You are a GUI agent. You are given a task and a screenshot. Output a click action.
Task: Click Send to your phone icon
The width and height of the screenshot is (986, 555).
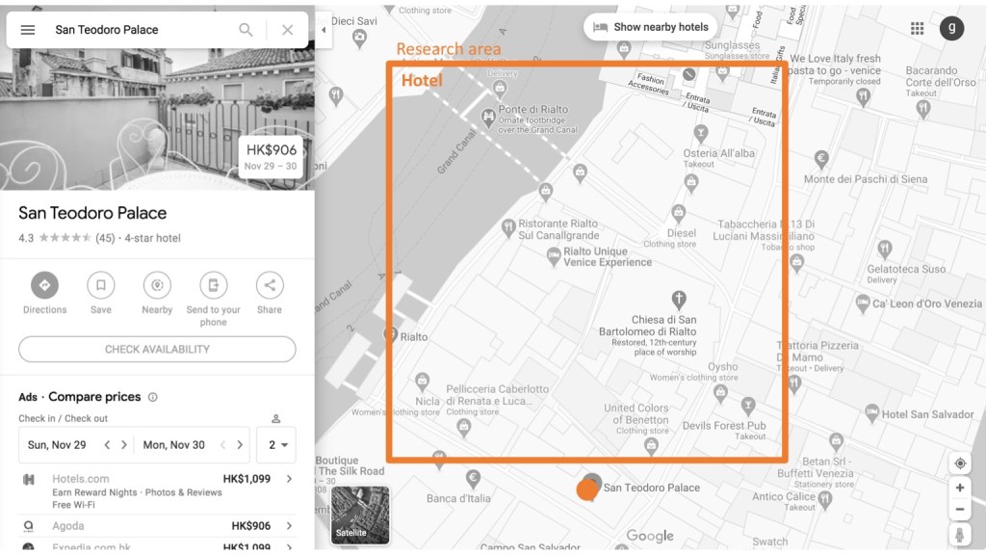click(x=213, y=285)
